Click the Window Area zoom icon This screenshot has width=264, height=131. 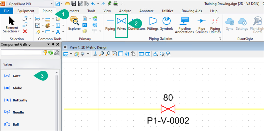pyautogui.click(x=114, y=54)
